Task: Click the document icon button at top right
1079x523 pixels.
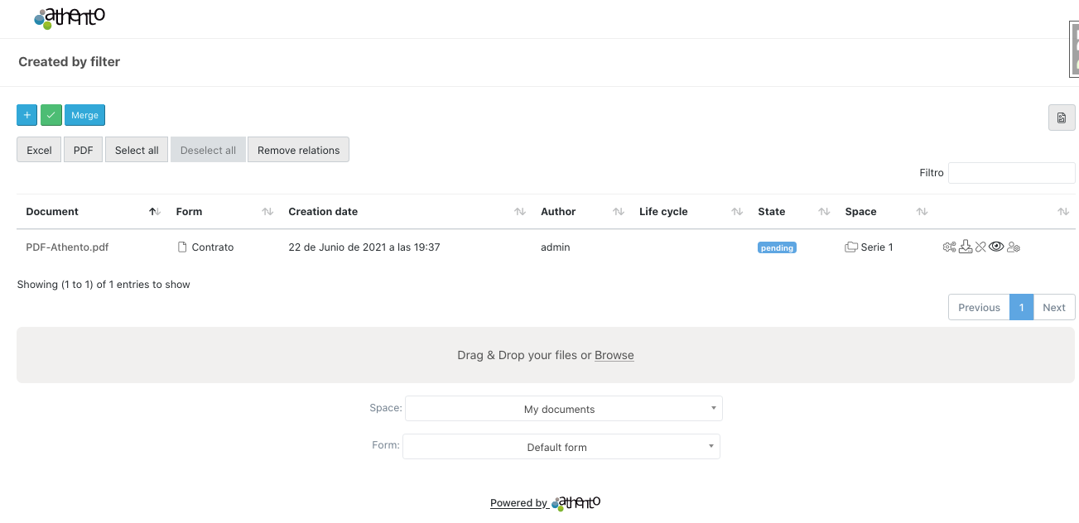Action: coord(1061,118)
